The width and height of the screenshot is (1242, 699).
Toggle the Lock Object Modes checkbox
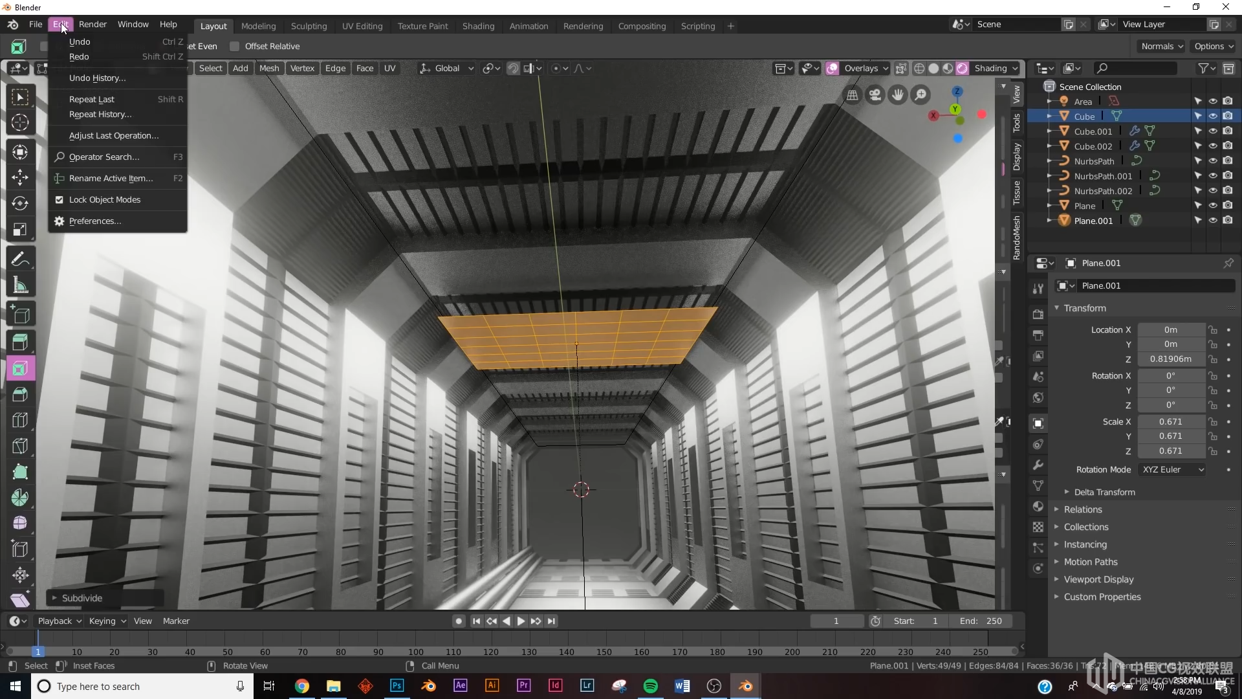coord(59,199)
